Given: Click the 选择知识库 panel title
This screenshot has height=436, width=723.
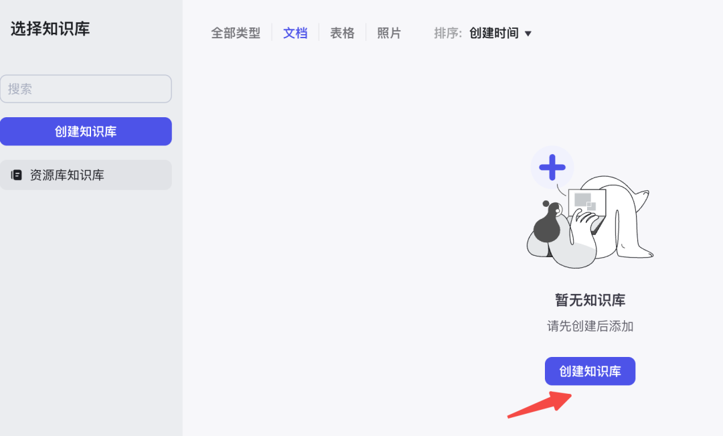Looking at the screenshot, I should click(50, 29).
